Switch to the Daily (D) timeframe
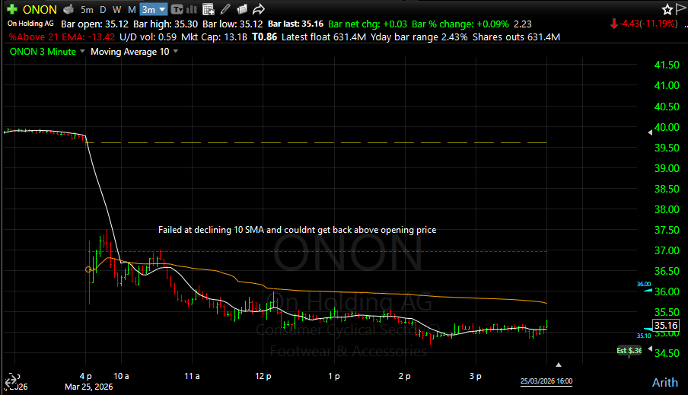The height and width of the screenshot is (395, 688). click(x=104, y=9)
